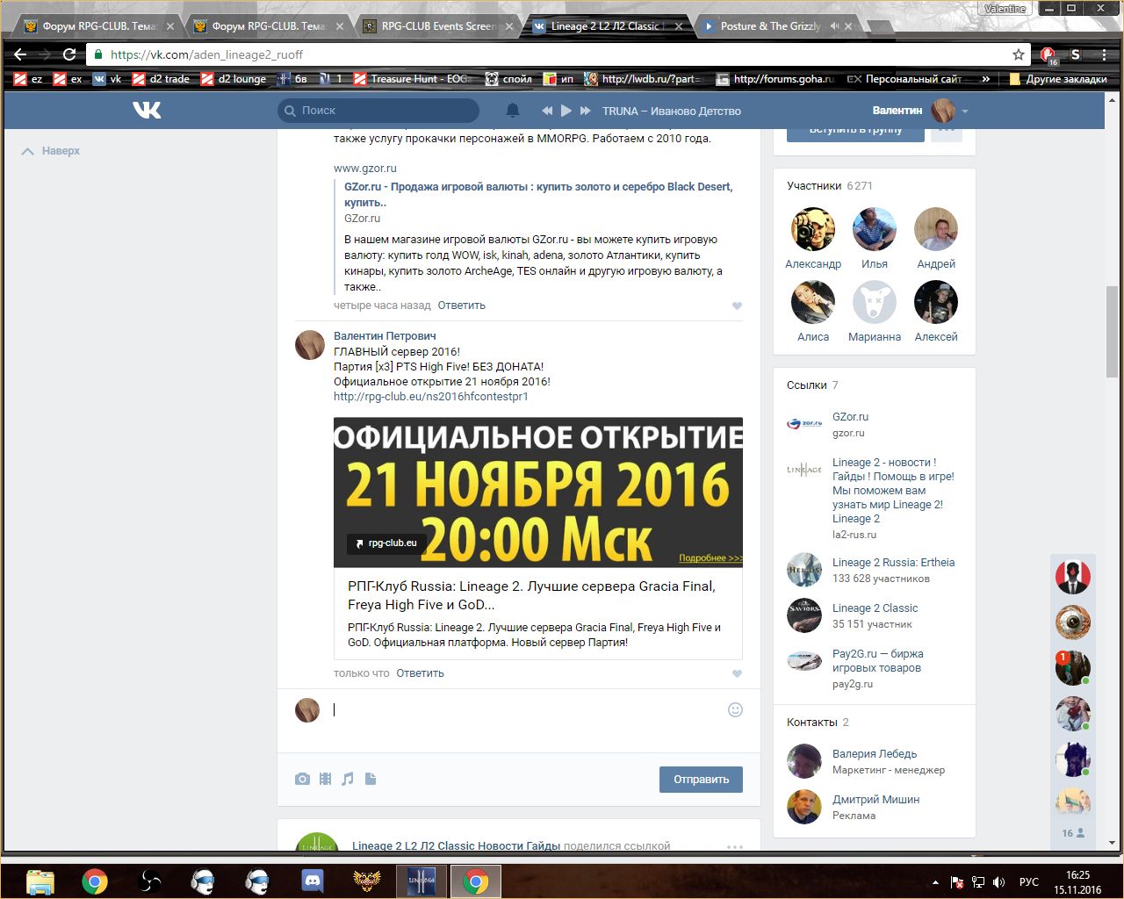Skip to next track in VK player

[x=586, y=111]
